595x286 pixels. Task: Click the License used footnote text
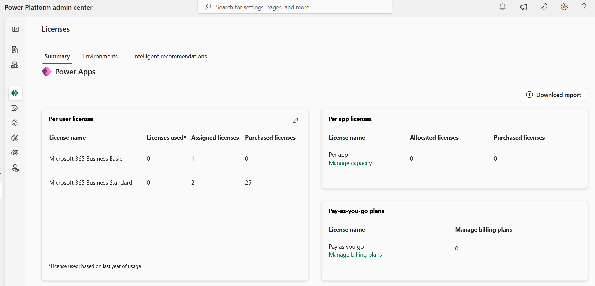pos(95,266)
